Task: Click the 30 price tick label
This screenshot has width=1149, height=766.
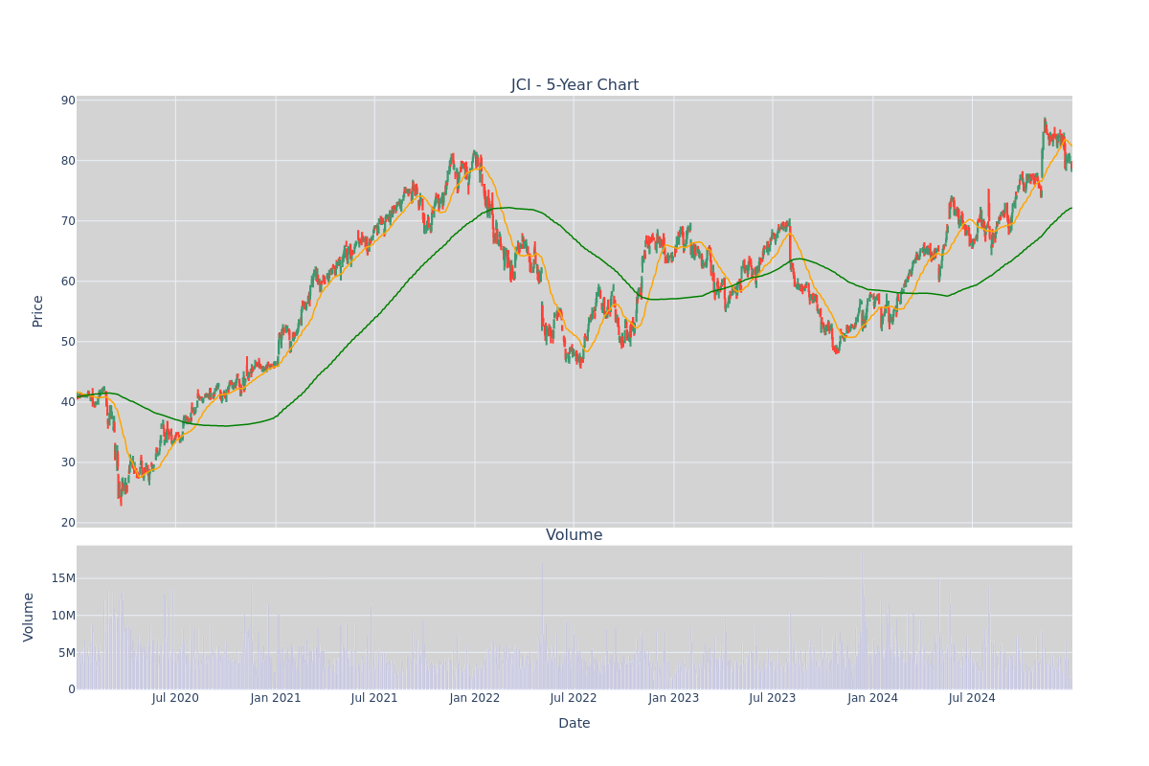Action: [68, 462]
